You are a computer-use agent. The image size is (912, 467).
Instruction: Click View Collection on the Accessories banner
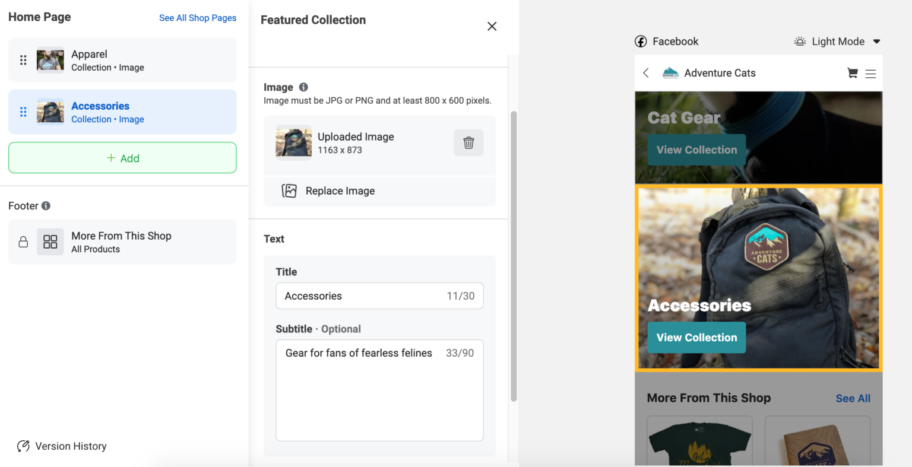696,337
